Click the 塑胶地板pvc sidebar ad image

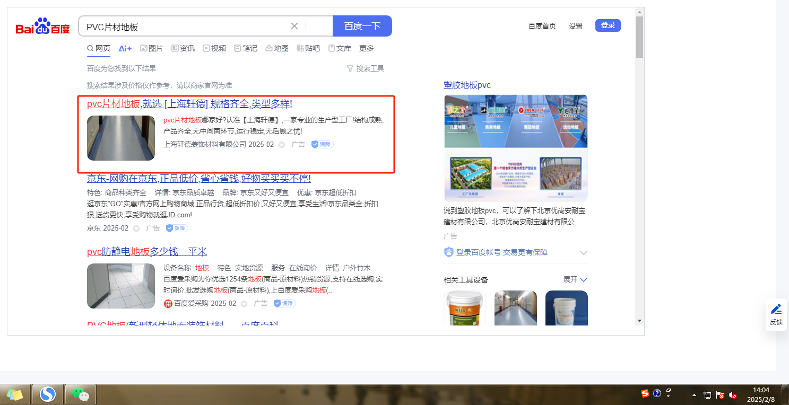[516, 148]
